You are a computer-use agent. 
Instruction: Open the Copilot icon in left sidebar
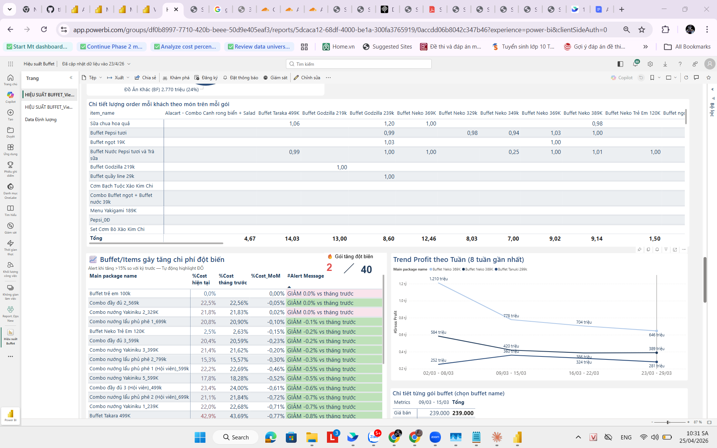(10, 97)
